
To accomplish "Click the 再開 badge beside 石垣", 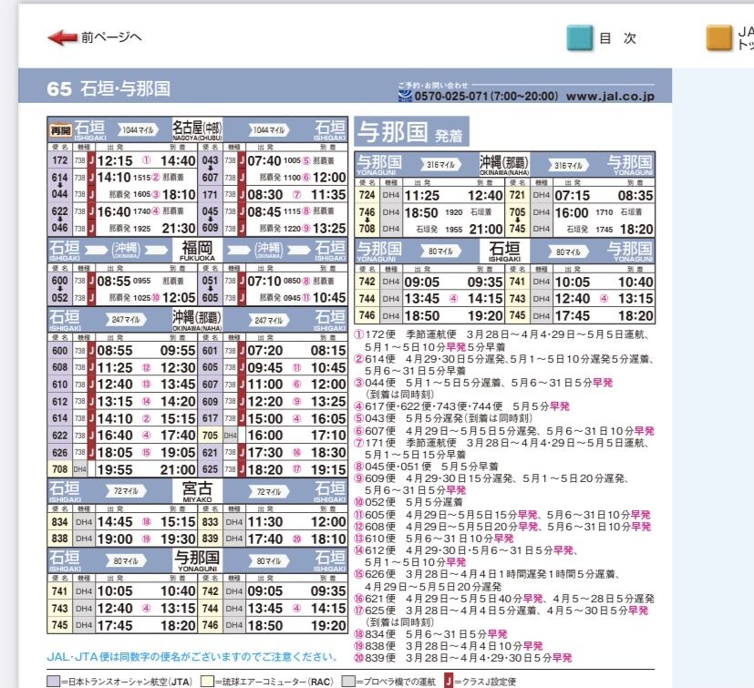I will pyautogui.click(x=60, y=130).
